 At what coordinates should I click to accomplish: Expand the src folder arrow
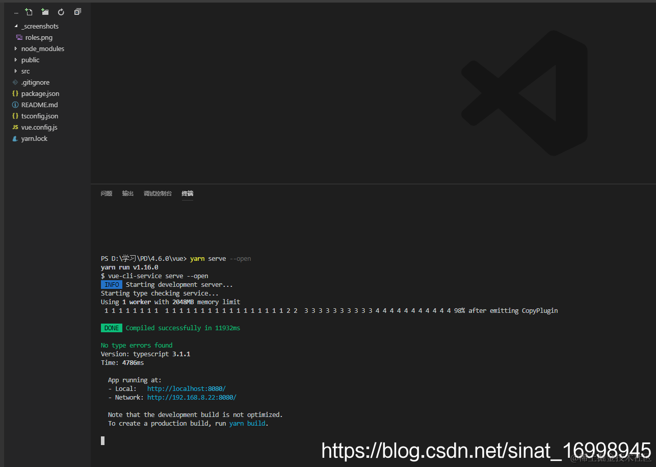click(16, 71)
